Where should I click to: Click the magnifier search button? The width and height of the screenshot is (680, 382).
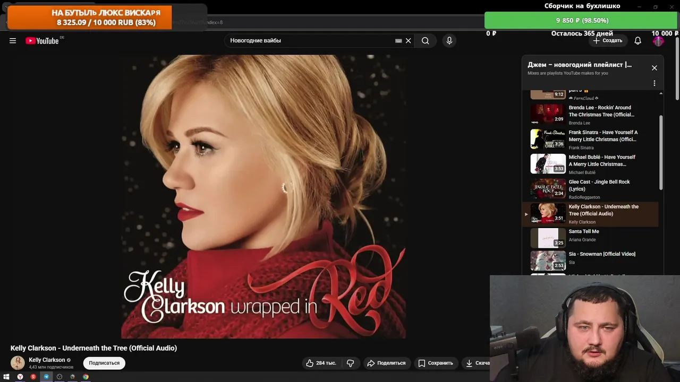[426, 41]
